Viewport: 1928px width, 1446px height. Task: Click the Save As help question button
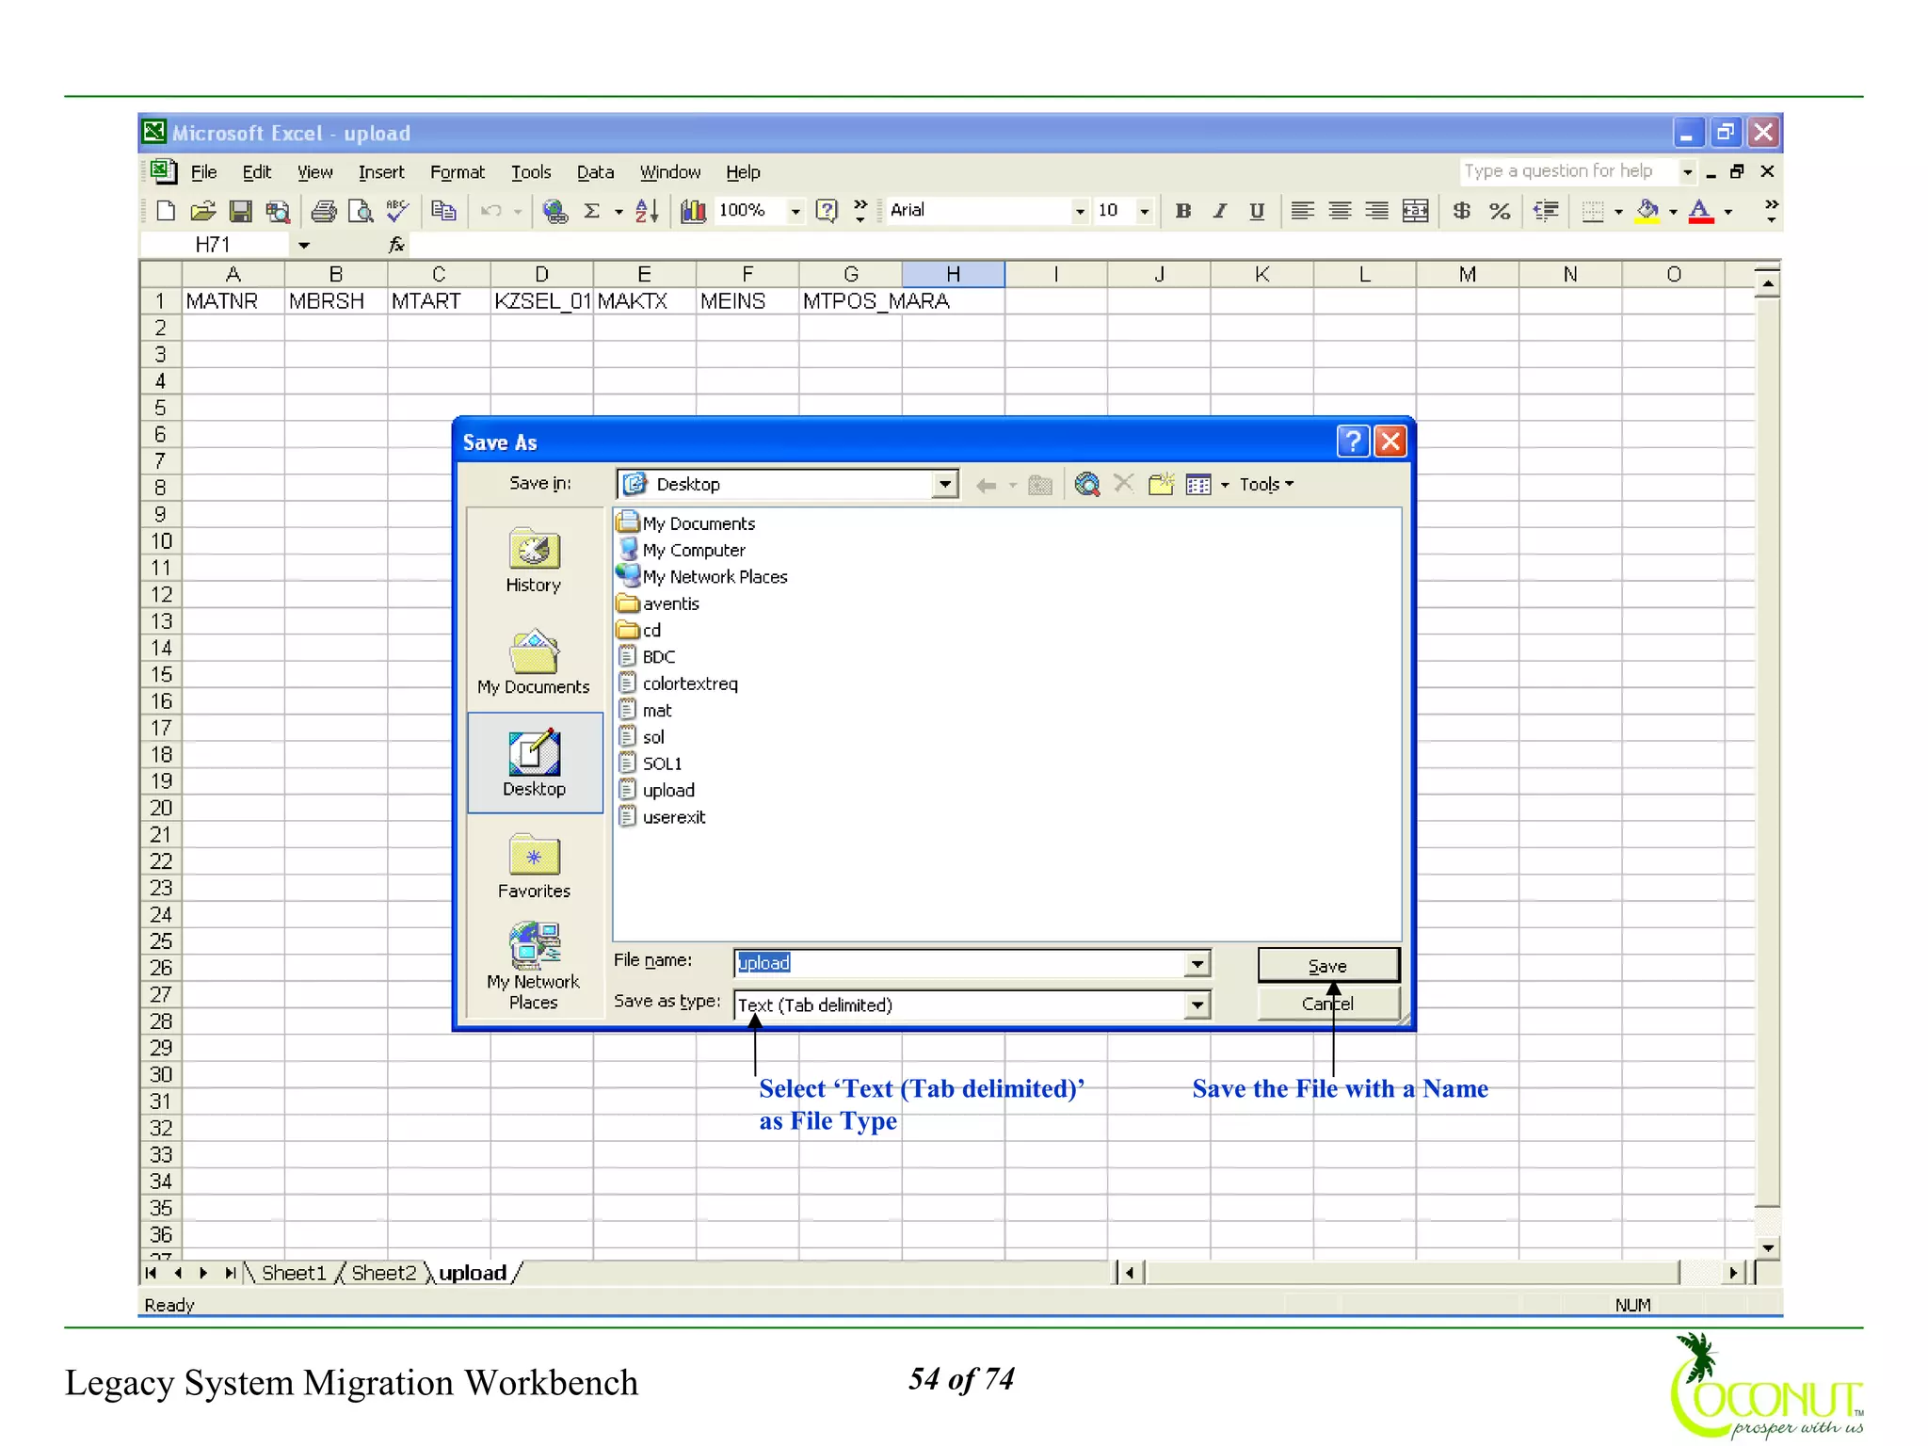pyautogui.click(x=1352, y=442)
